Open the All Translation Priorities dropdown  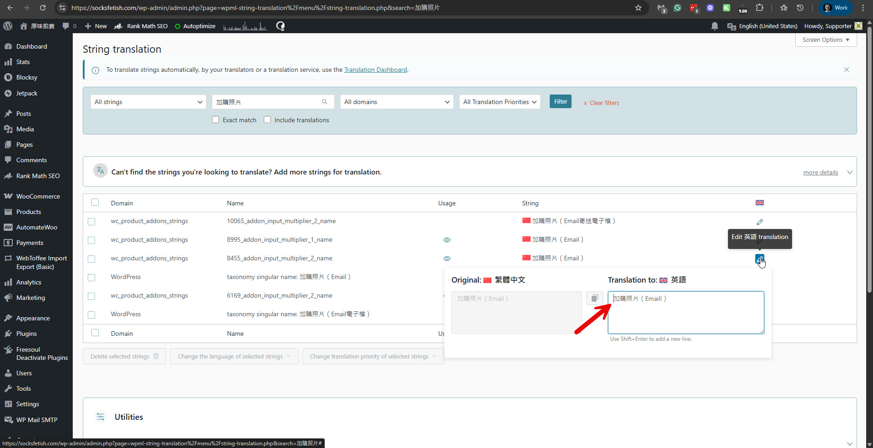tap(499, 102)
